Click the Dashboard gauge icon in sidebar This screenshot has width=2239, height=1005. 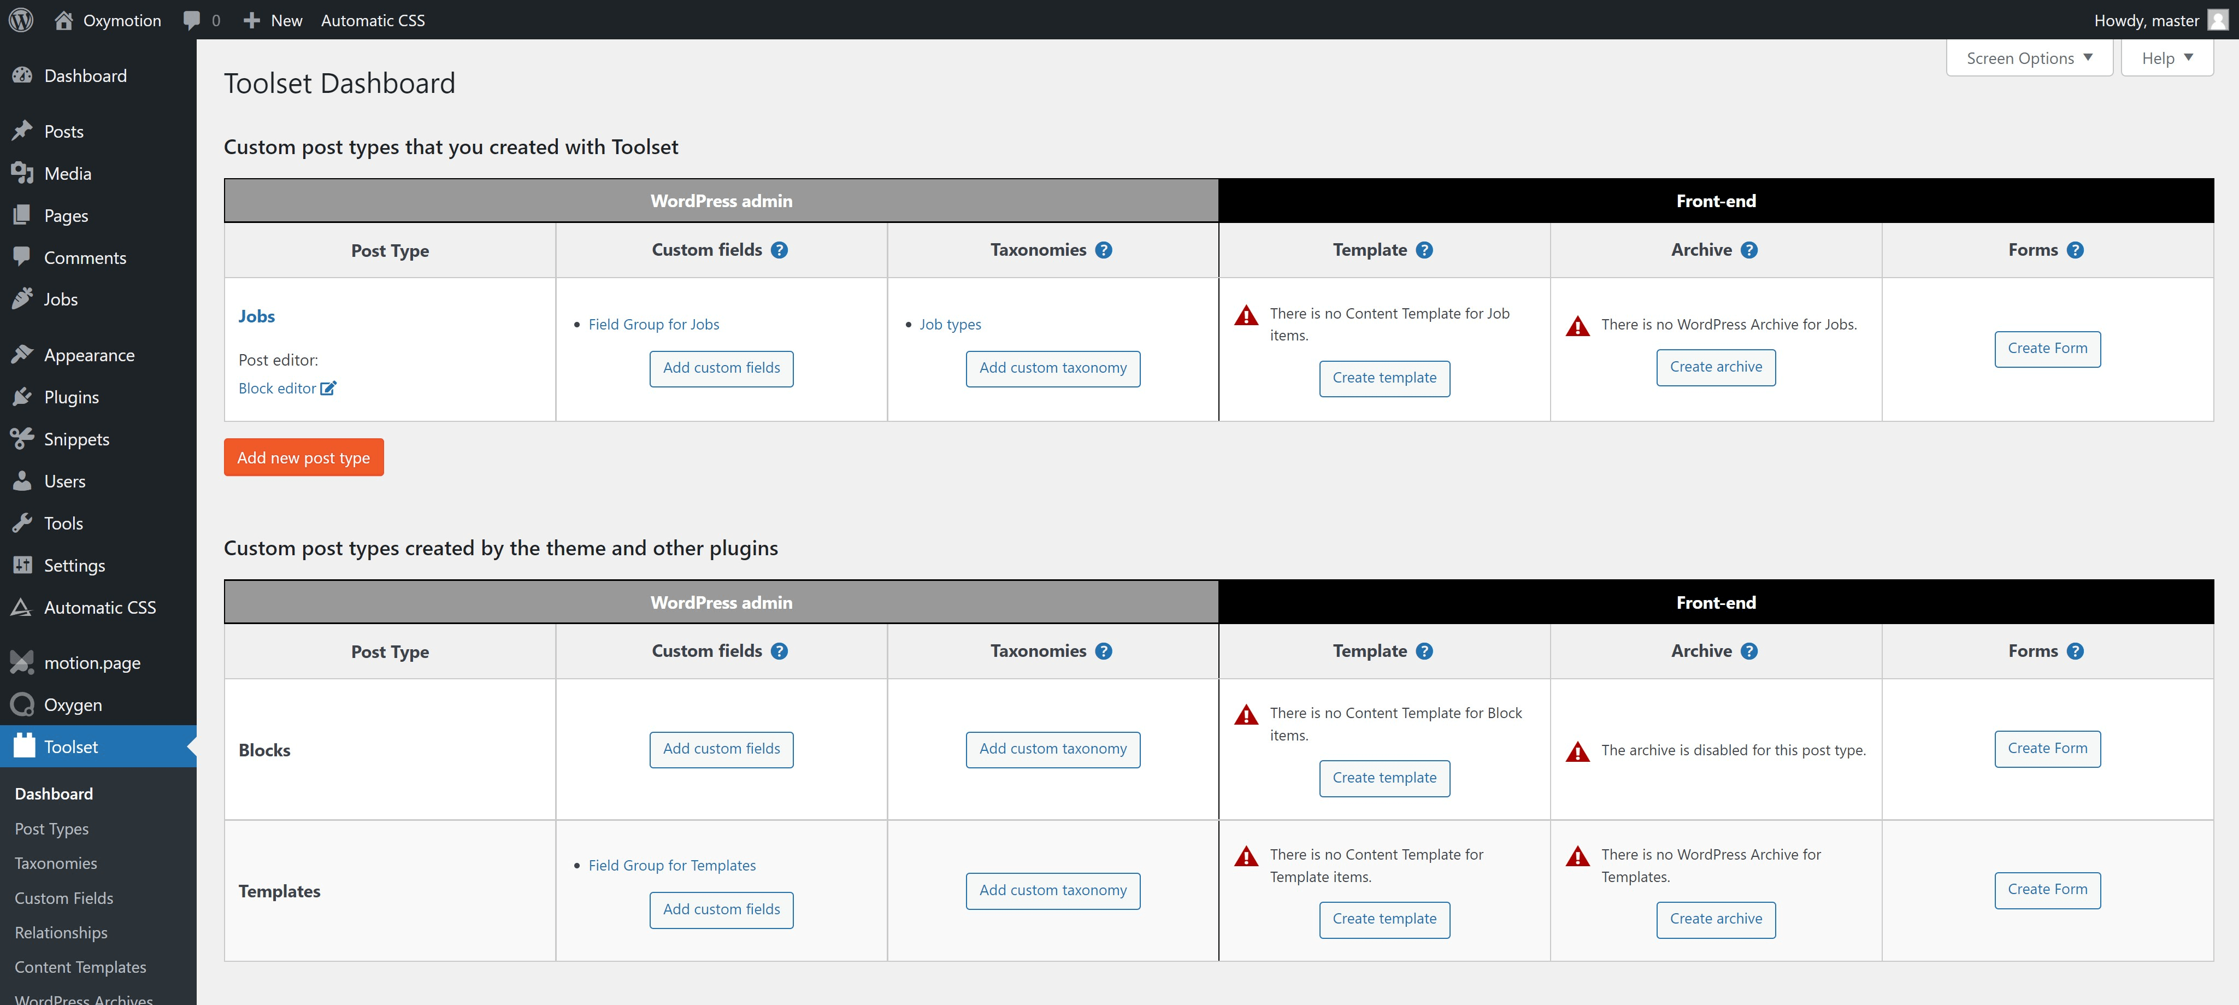pyautogui.click(x=22, y=75)
